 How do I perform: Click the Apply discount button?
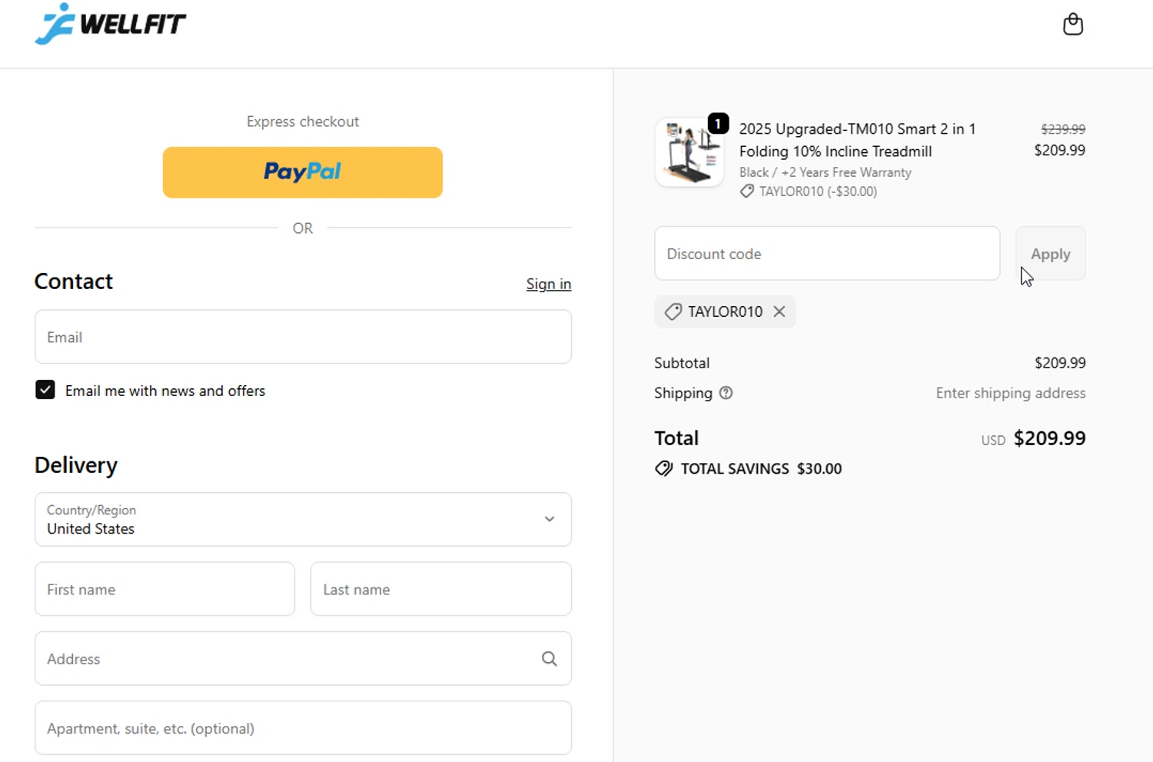pyautogui.click(x=1050, y=254)
